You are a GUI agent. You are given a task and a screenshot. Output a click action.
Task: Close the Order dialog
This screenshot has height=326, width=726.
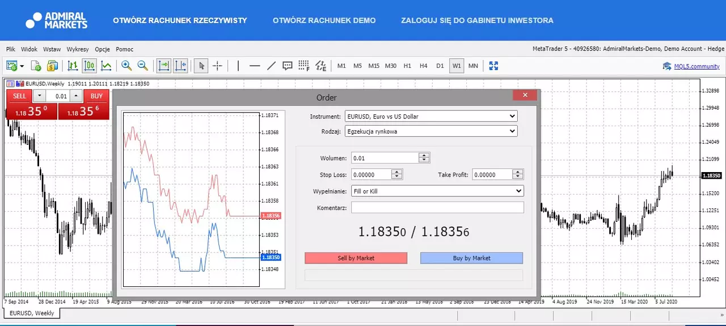tap(525, 95)
